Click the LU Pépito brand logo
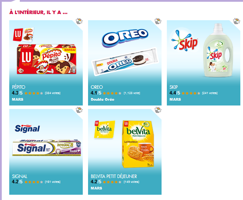Image resolution: width=243 pixels, height=200 pixels. pos(23,35)
